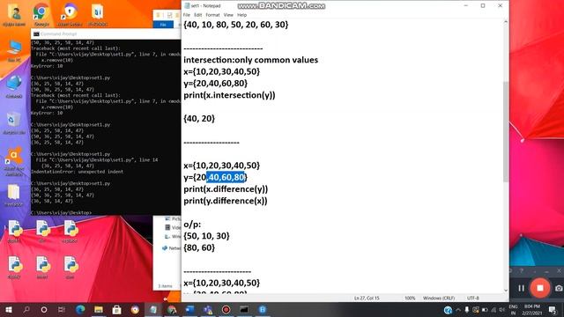Select the File tab in File Explorer
The image size is (564, 317).
(163, 25)
